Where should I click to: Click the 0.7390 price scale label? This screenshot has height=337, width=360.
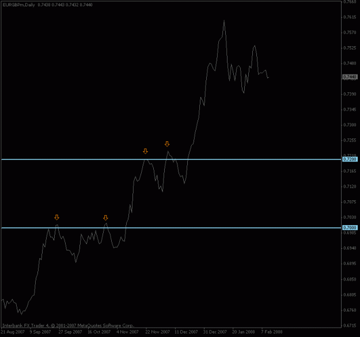coord(350,94)
